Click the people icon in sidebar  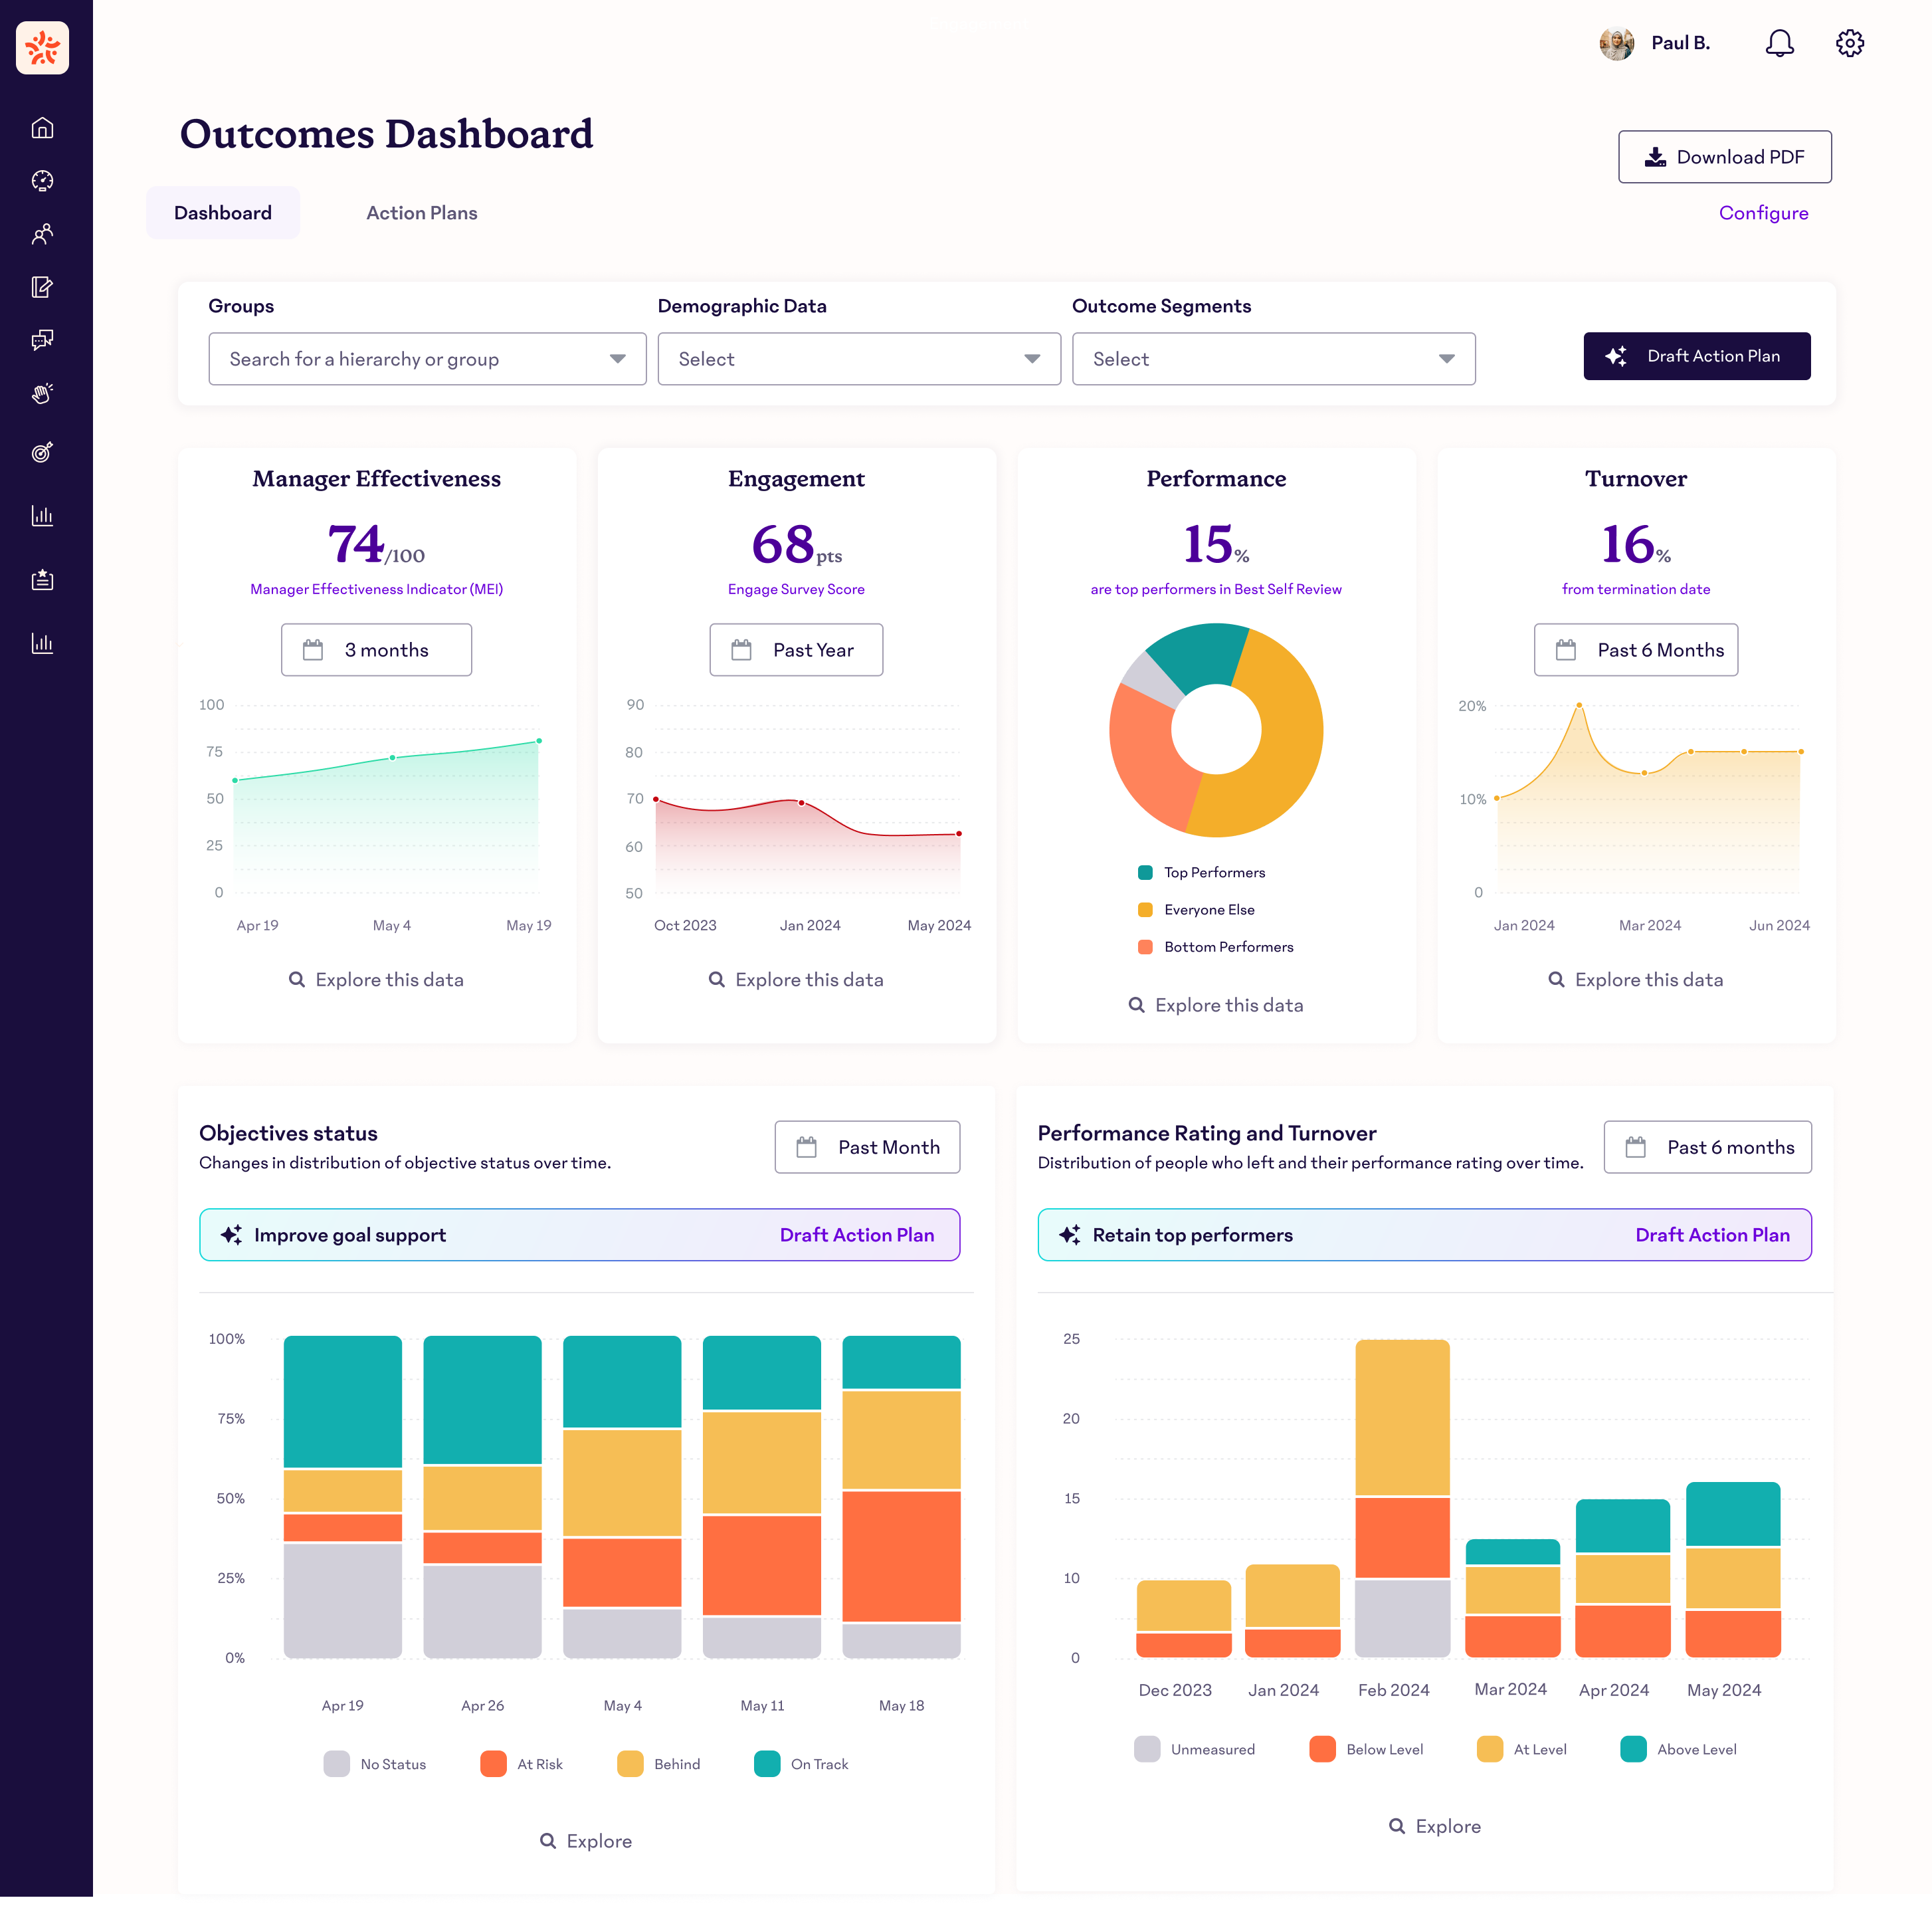(x=42, y=234)
